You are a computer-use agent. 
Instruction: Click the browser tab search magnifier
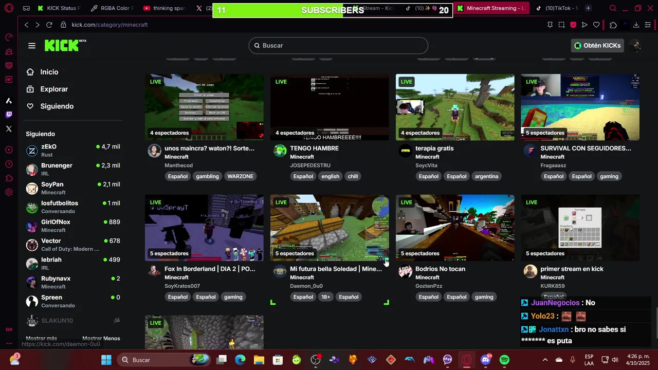click(613, 8)
